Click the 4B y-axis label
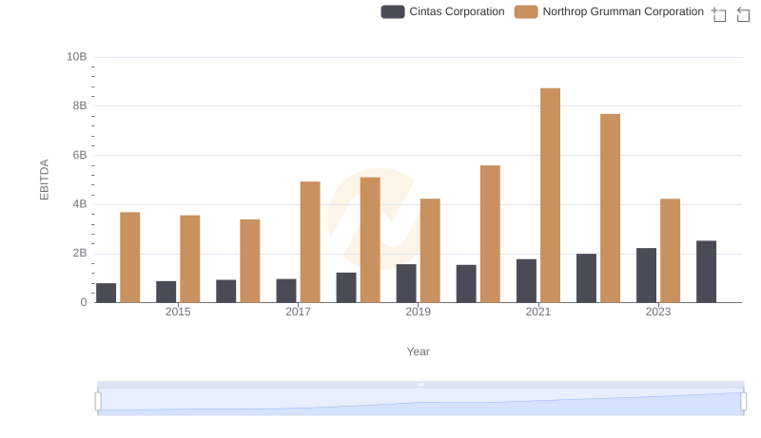 click(80, 204)
